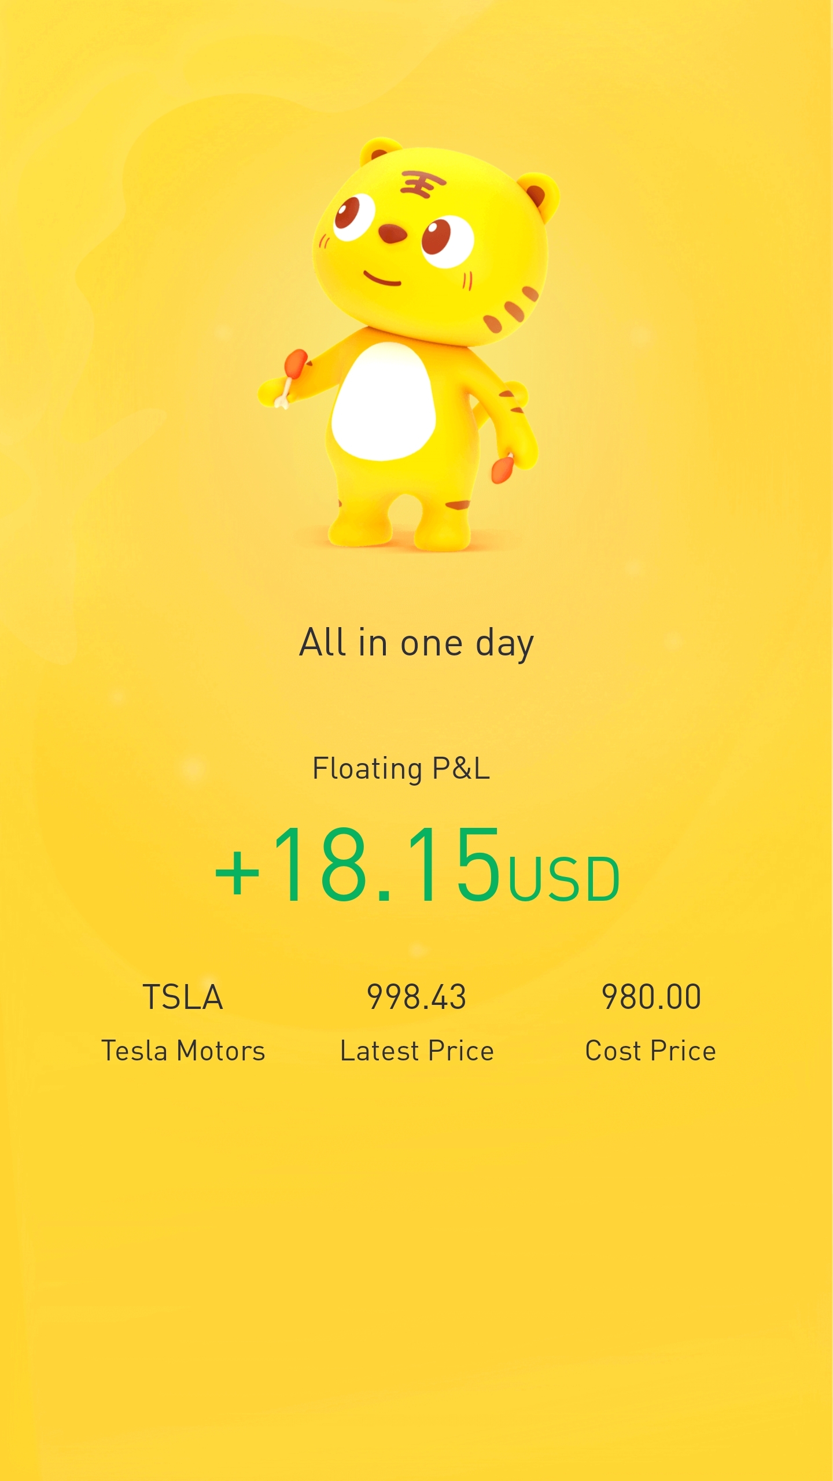
Task: Tap the 980.00 cost value
Action: click(651, 997)
